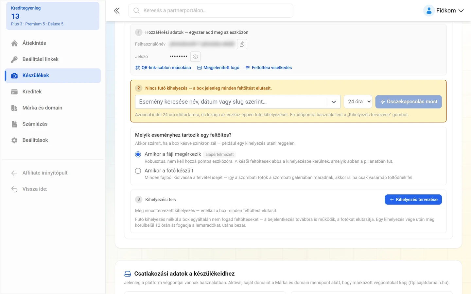Collapse sidebar with double chevron icon
The width and height of the screenshot is (471, 294).
[117, 10]
